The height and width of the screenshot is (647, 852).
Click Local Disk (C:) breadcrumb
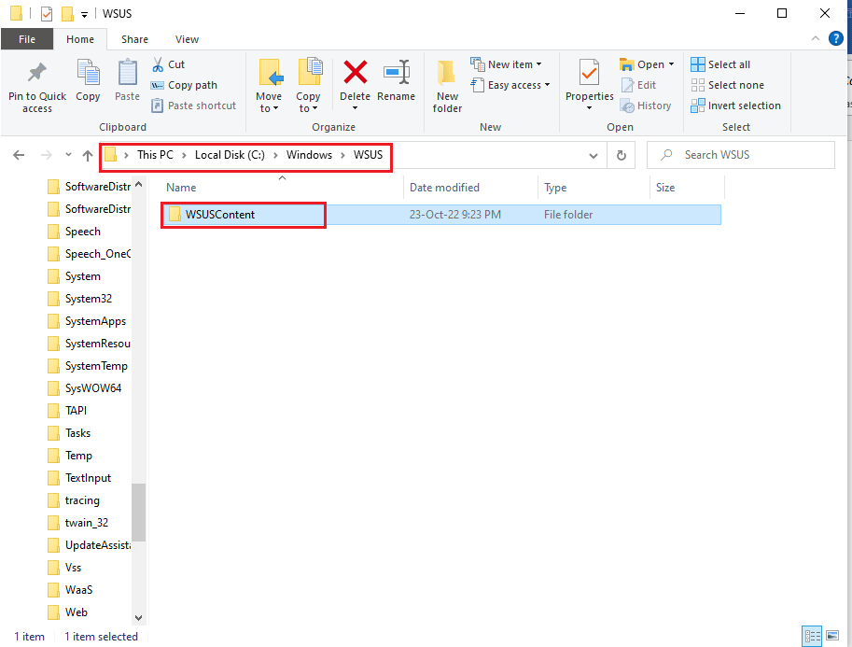tap(230, 155)
